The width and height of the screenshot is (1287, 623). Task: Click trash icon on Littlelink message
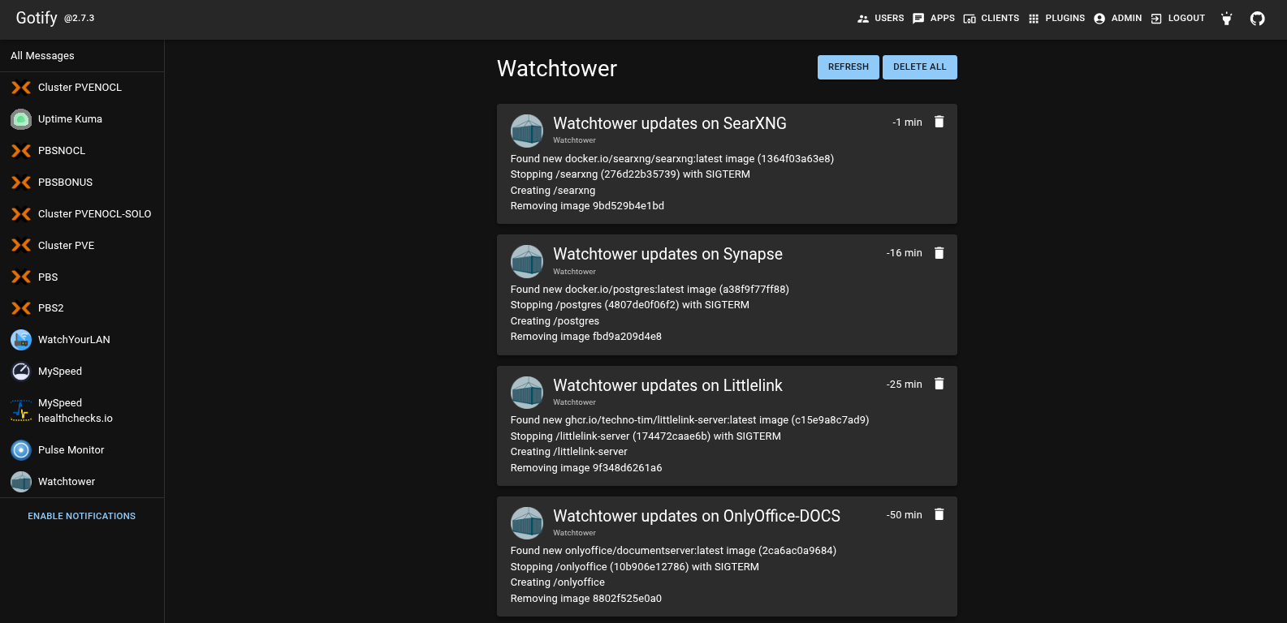pos(939,384)
